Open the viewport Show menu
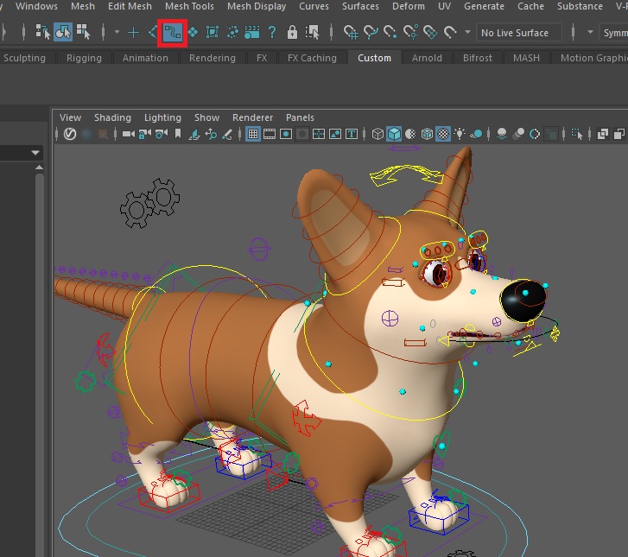 coord(207,117)
